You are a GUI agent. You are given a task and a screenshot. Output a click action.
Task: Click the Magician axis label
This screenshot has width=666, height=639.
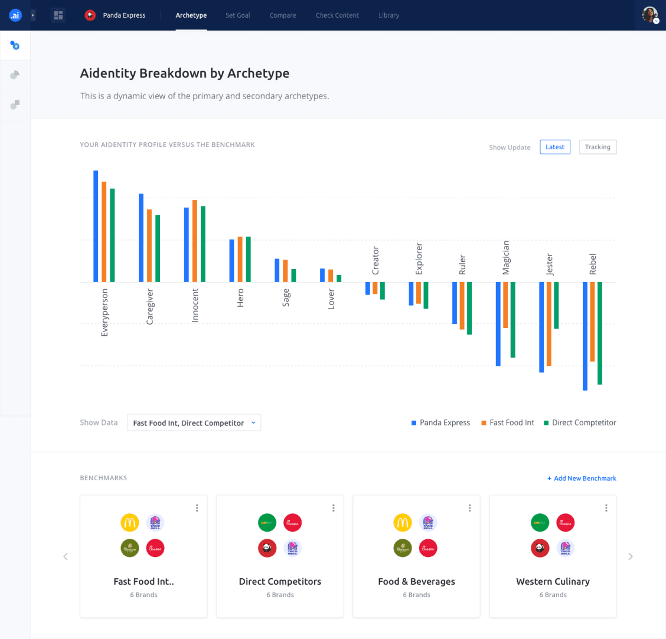(506, 258)
